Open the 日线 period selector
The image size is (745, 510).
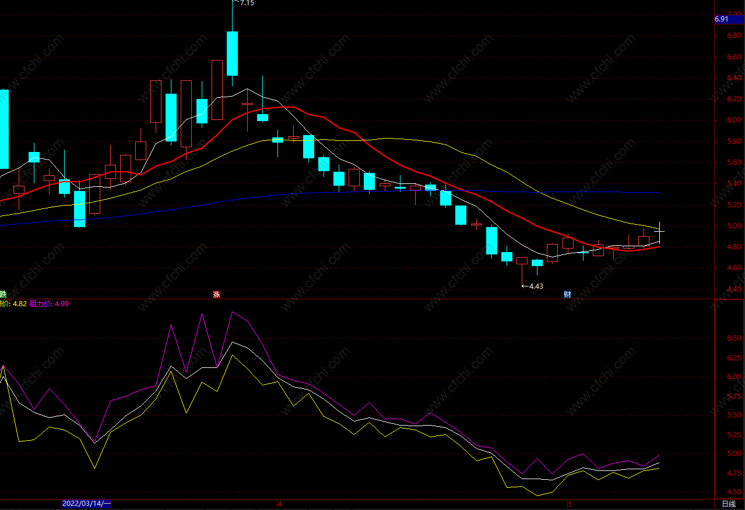pos(729,504)
